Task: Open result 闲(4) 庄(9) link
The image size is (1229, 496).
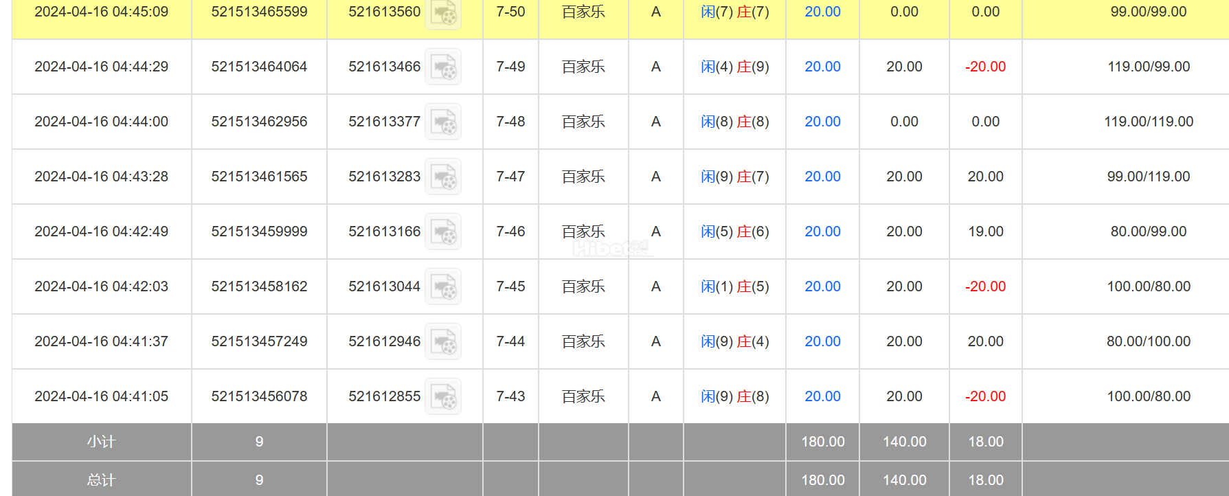Action: coord(734,67)
